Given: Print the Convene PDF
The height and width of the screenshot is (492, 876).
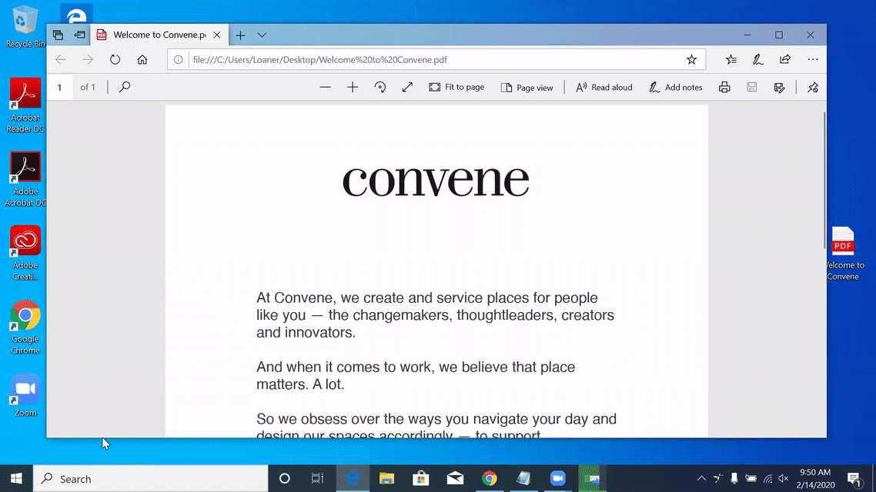Looking at the screenshot, I should coord(724,87).
